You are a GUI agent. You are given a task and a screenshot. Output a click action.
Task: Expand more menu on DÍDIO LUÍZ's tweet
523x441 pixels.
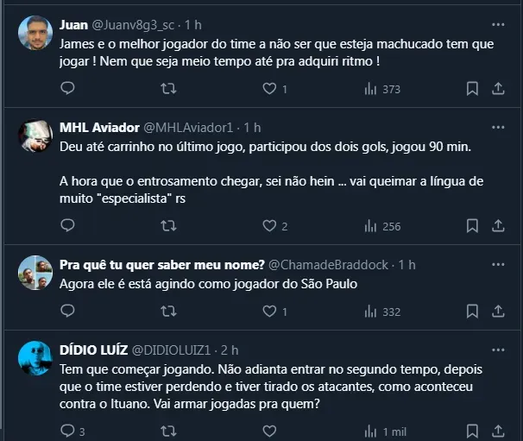point(496,350)
